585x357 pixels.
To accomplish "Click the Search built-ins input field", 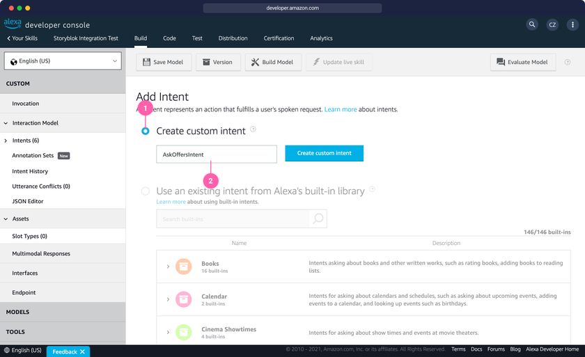I will (233, 219).
